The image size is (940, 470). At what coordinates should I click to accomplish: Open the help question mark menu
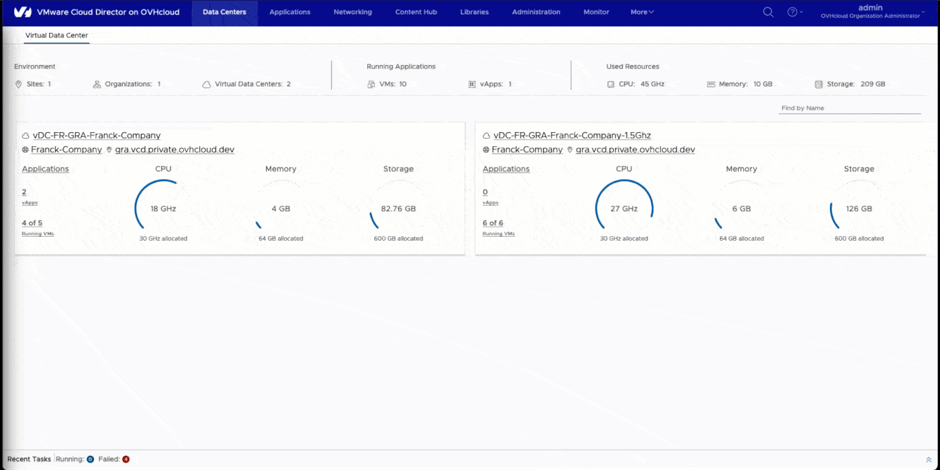click(x=792, y=12)
